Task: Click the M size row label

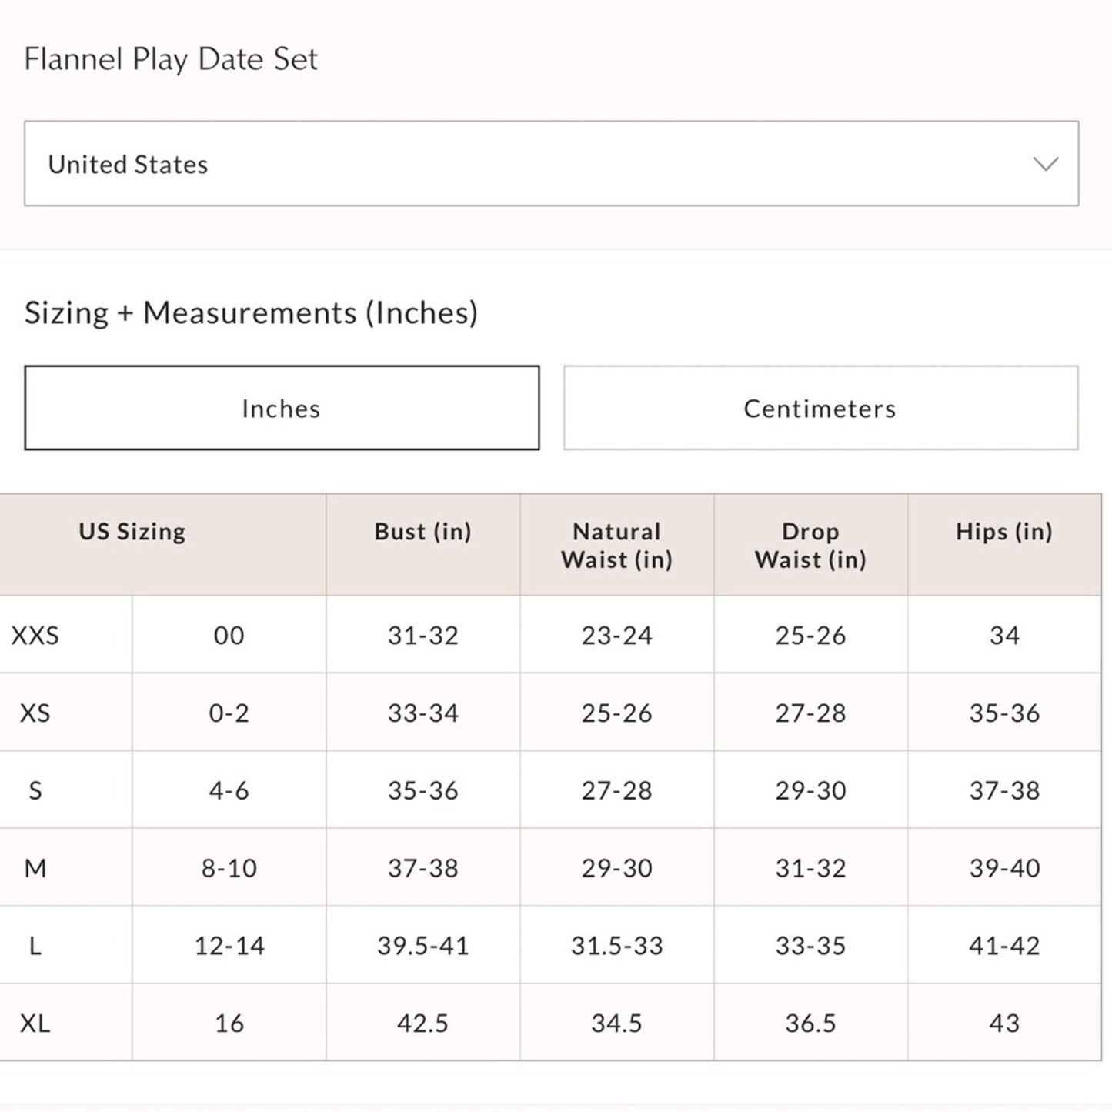Action: tap(35, 868)
